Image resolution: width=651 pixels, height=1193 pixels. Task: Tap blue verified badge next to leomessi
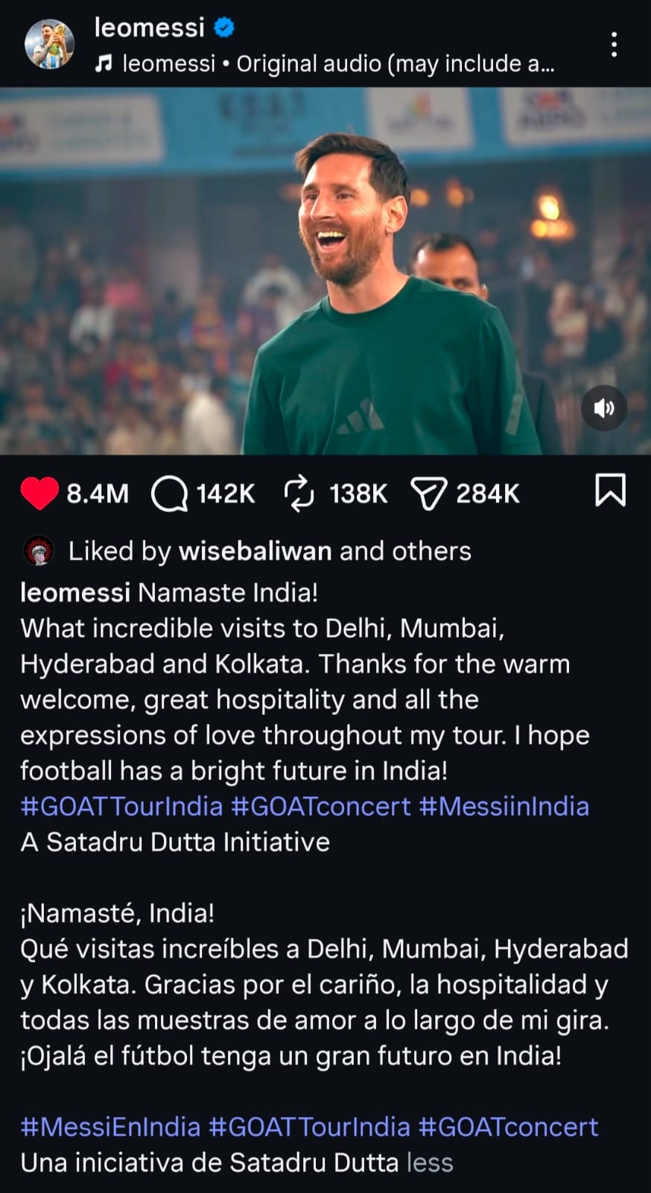[224, 28]
